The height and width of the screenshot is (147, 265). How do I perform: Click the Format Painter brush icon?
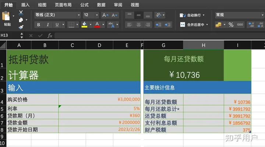click(21, 27)
